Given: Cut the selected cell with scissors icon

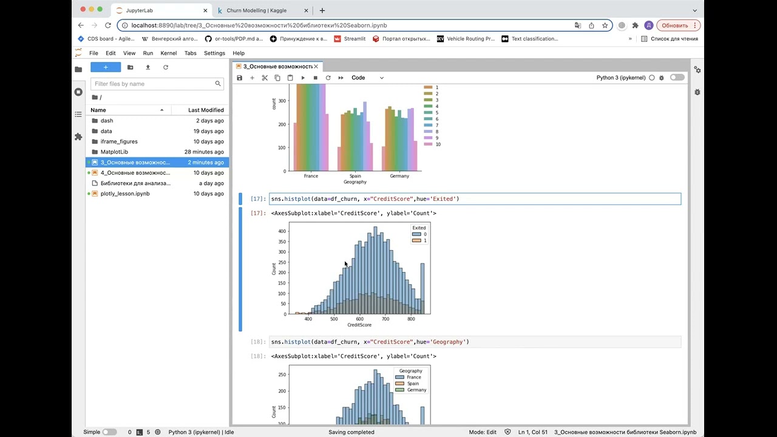Looking at the screenshot, I should click(x=265, y=78).
